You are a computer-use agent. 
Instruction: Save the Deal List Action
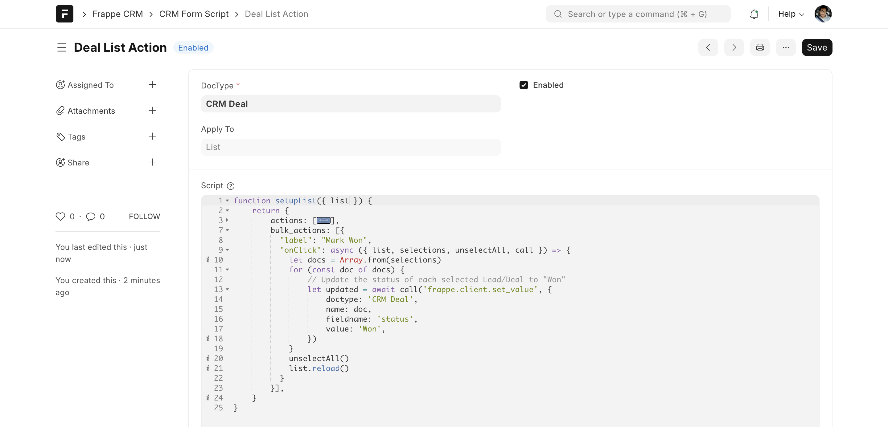coord(817,47)
